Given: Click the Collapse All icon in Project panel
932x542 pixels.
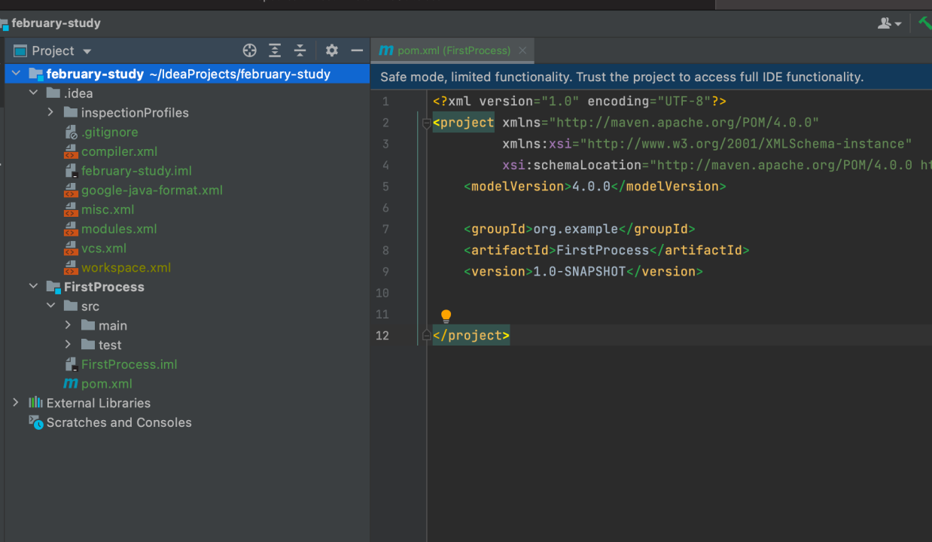Looking at the screenshot, I should coord(300,50).
